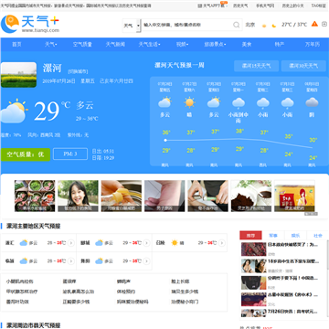Open 天气新闻 in navigation bar
The height and width of the screenshot is (329, 329).
pyautogui.click(x=115, y=45)
